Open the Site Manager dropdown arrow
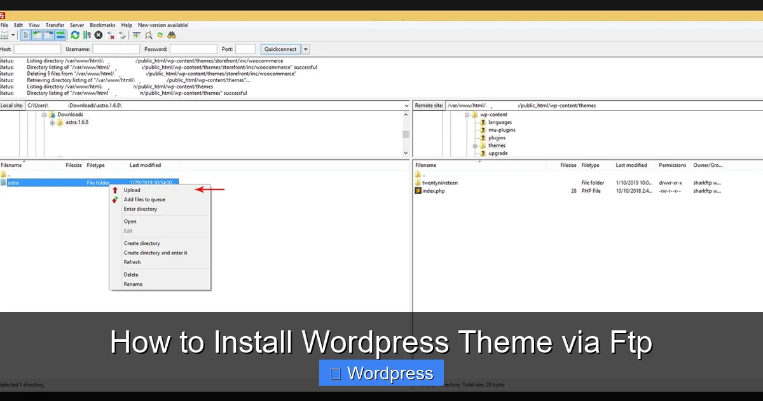This screenshot has width=763, height=401. pos(13,35)
